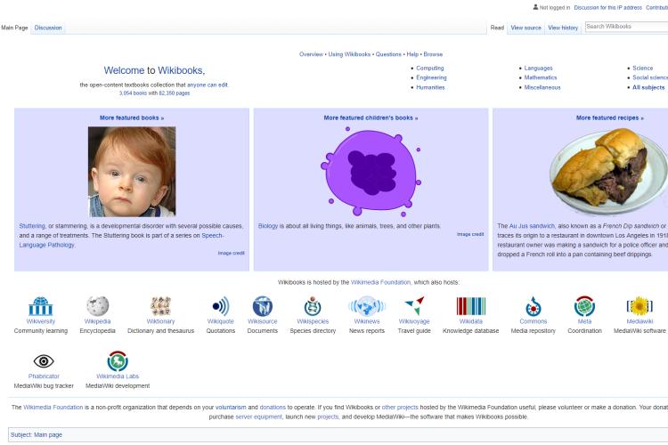Open the Questions link
The width and height of the screenshot is (668, 445).
pos(388,54)
